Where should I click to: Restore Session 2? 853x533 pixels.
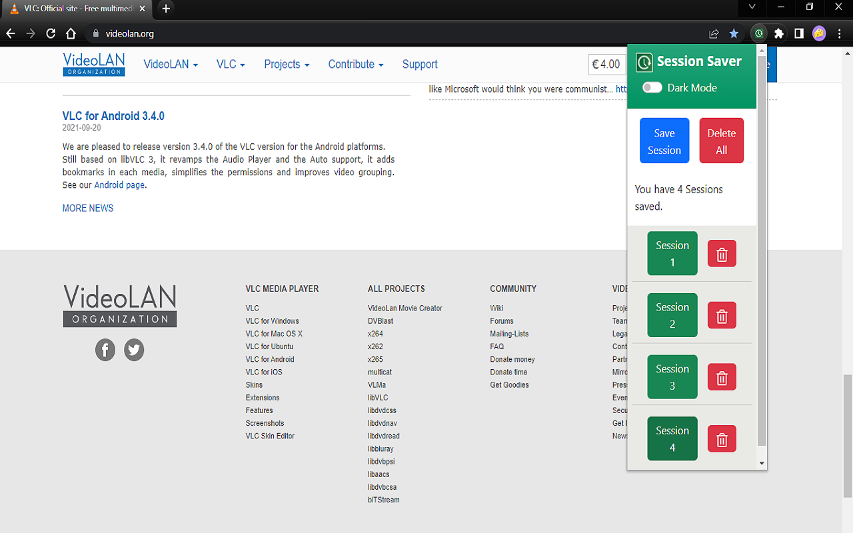pos(672,315)
